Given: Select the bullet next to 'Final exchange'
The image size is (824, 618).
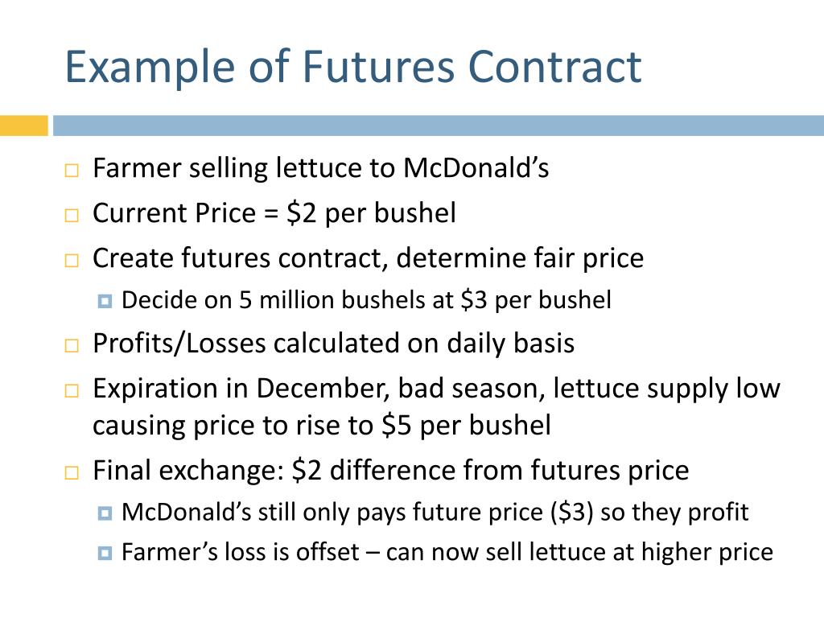Looking at the screenshot, I should (x=72, y=472).
